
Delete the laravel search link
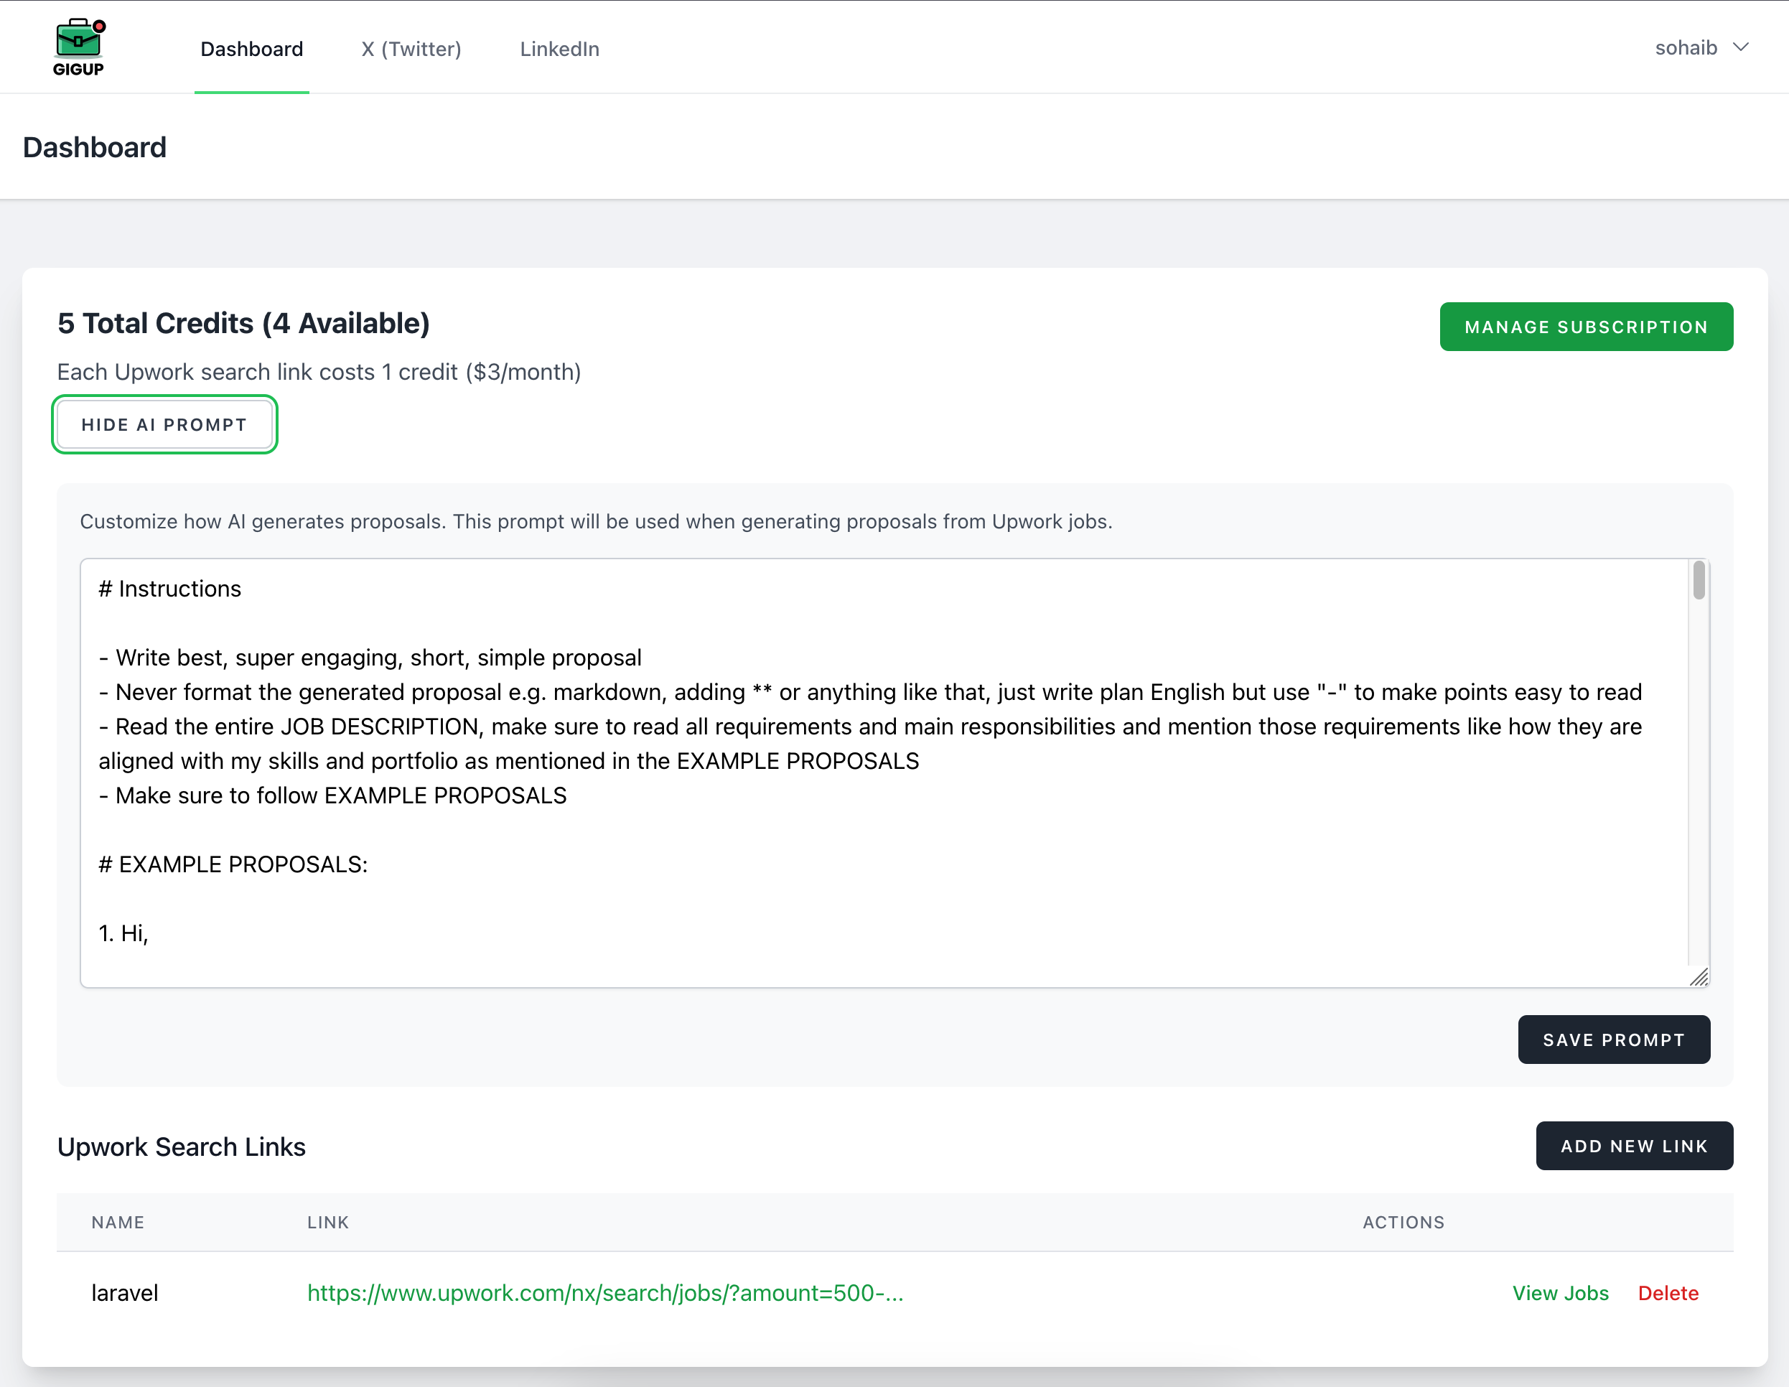pos(1668,1293)
